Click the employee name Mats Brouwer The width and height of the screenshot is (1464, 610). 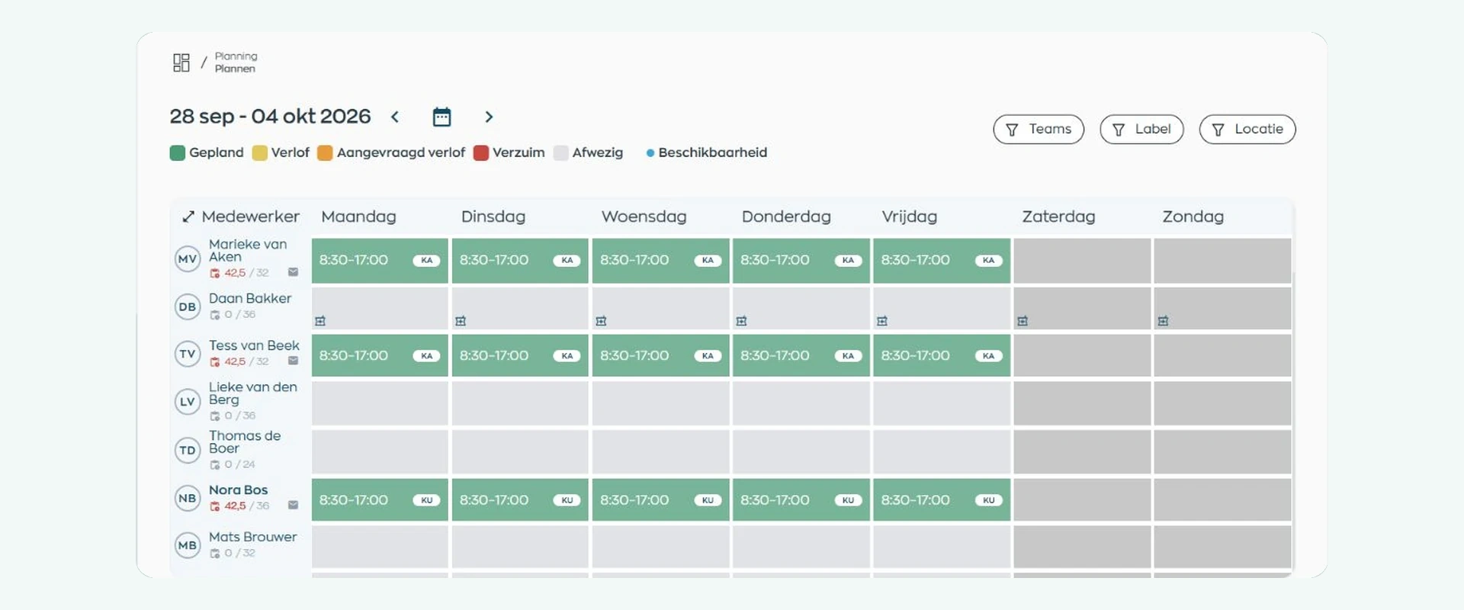click(252, 537)
